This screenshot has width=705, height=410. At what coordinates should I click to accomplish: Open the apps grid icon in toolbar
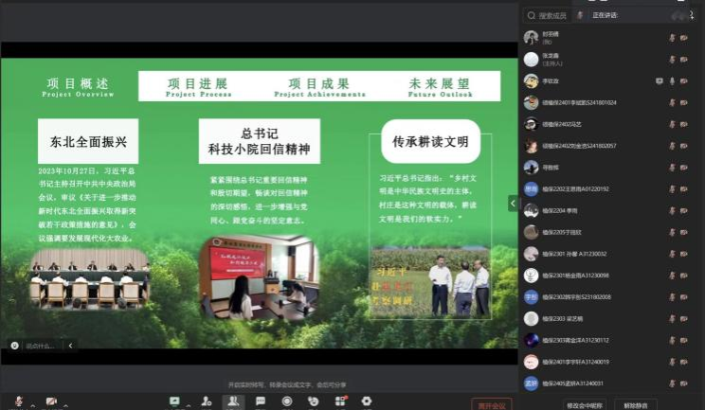[340, 401]
